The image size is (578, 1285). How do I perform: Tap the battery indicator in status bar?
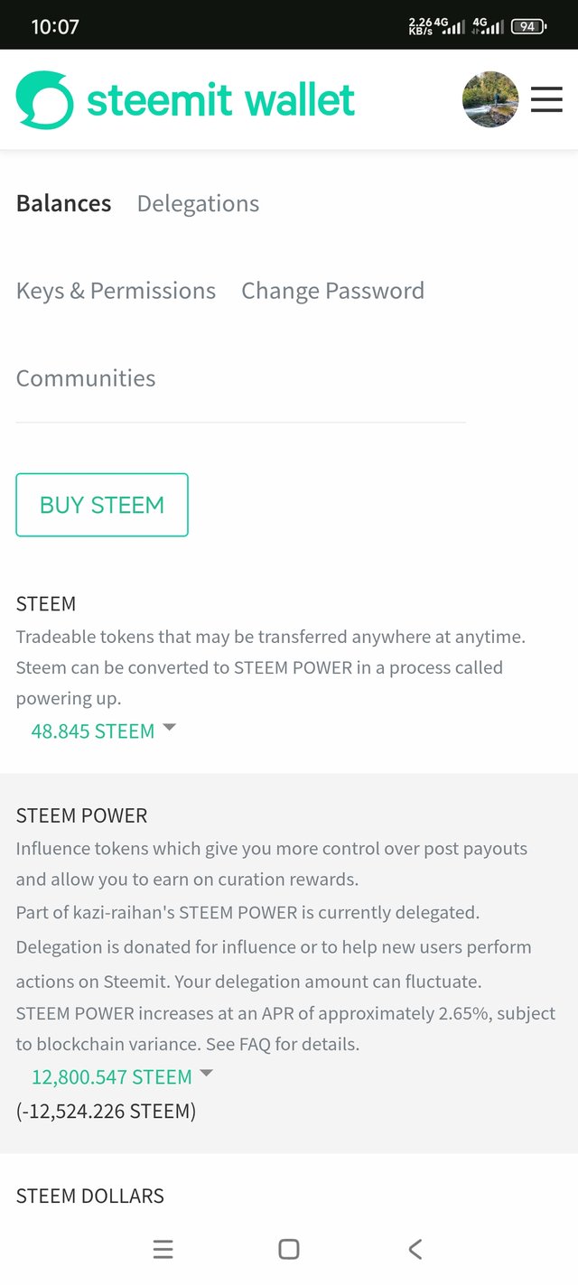pyautogui.click(x=528, y=26)
